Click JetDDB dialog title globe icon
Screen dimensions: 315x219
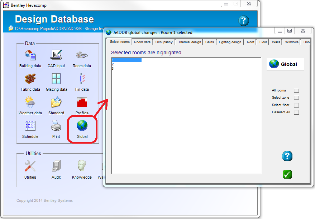point(109,33)
